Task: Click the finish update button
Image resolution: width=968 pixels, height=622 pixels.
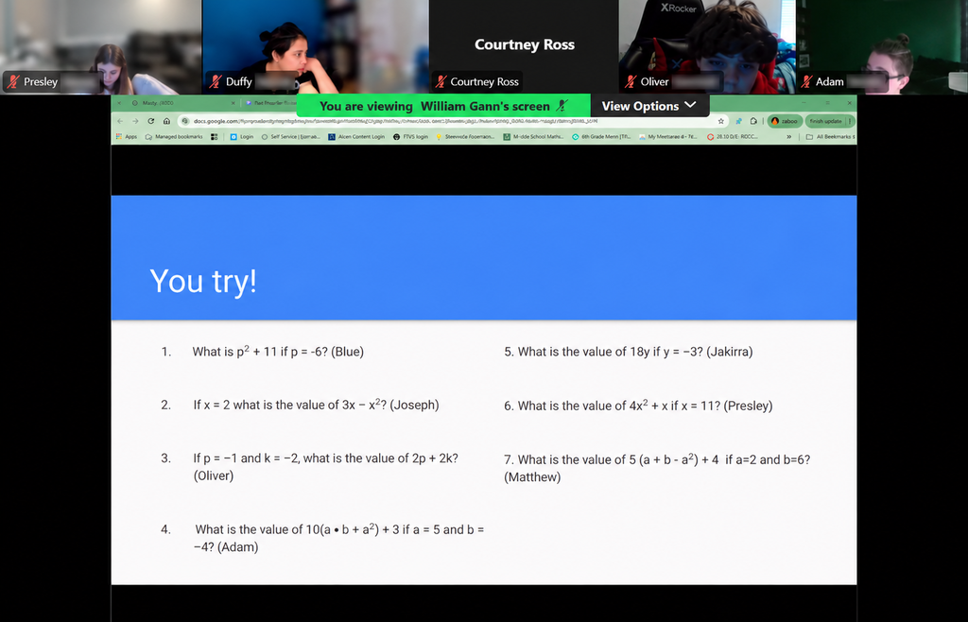Action: [x=825, y=121]
